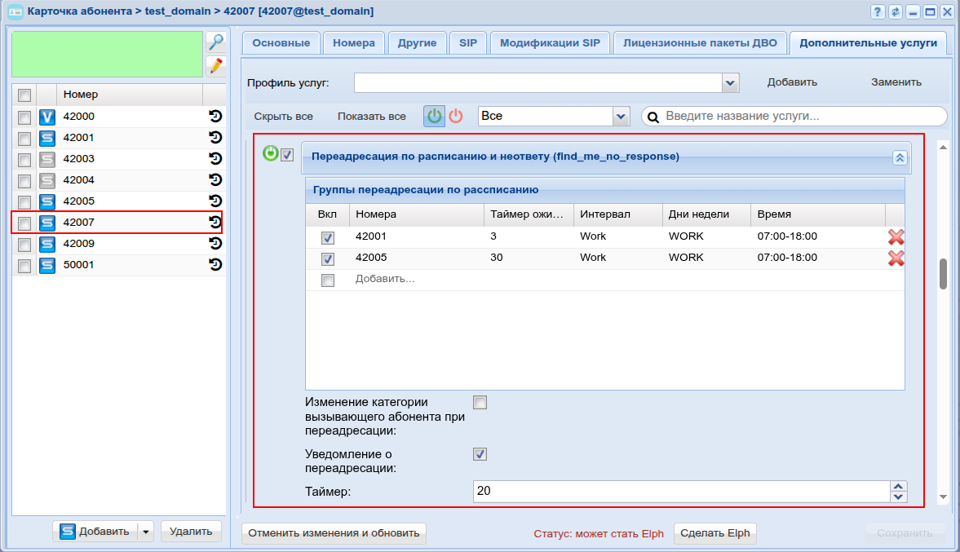The height and width of the screenshot is (552, 960).
Task: Open the Модификации SIP tab
Action: [550, 43]
